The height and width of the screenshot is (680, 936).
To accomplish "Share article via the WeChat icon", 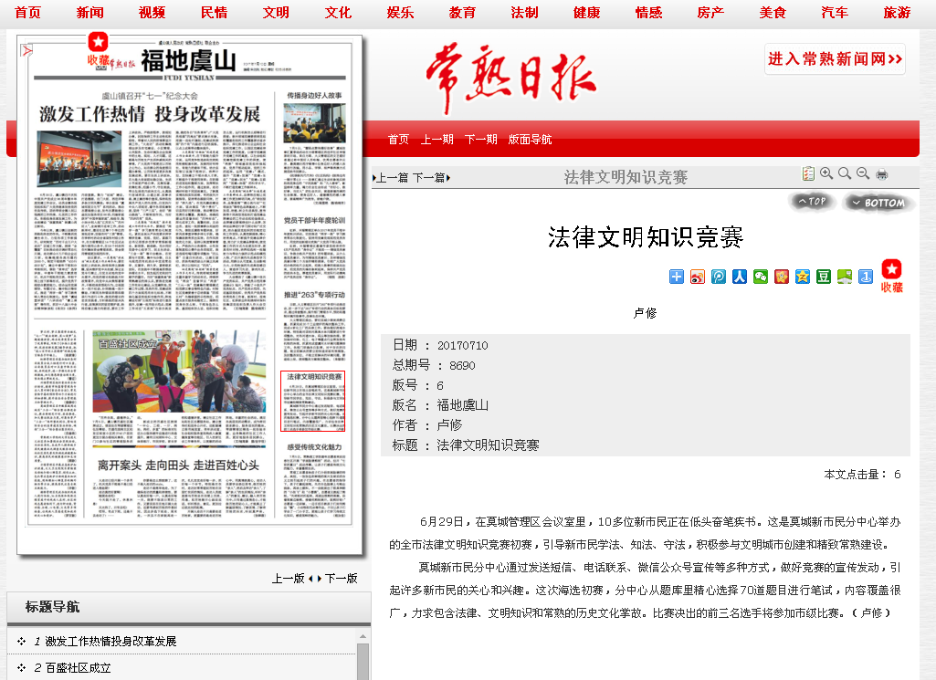I will [x=761, y=277].
